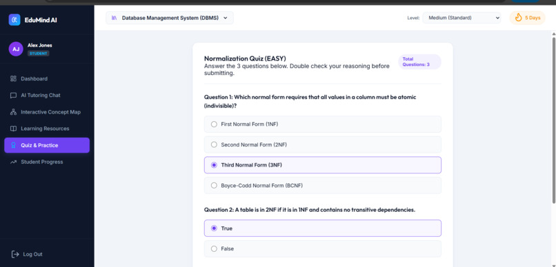
Task: Click the STUDENT role tag
Action: tap(39, 54)
